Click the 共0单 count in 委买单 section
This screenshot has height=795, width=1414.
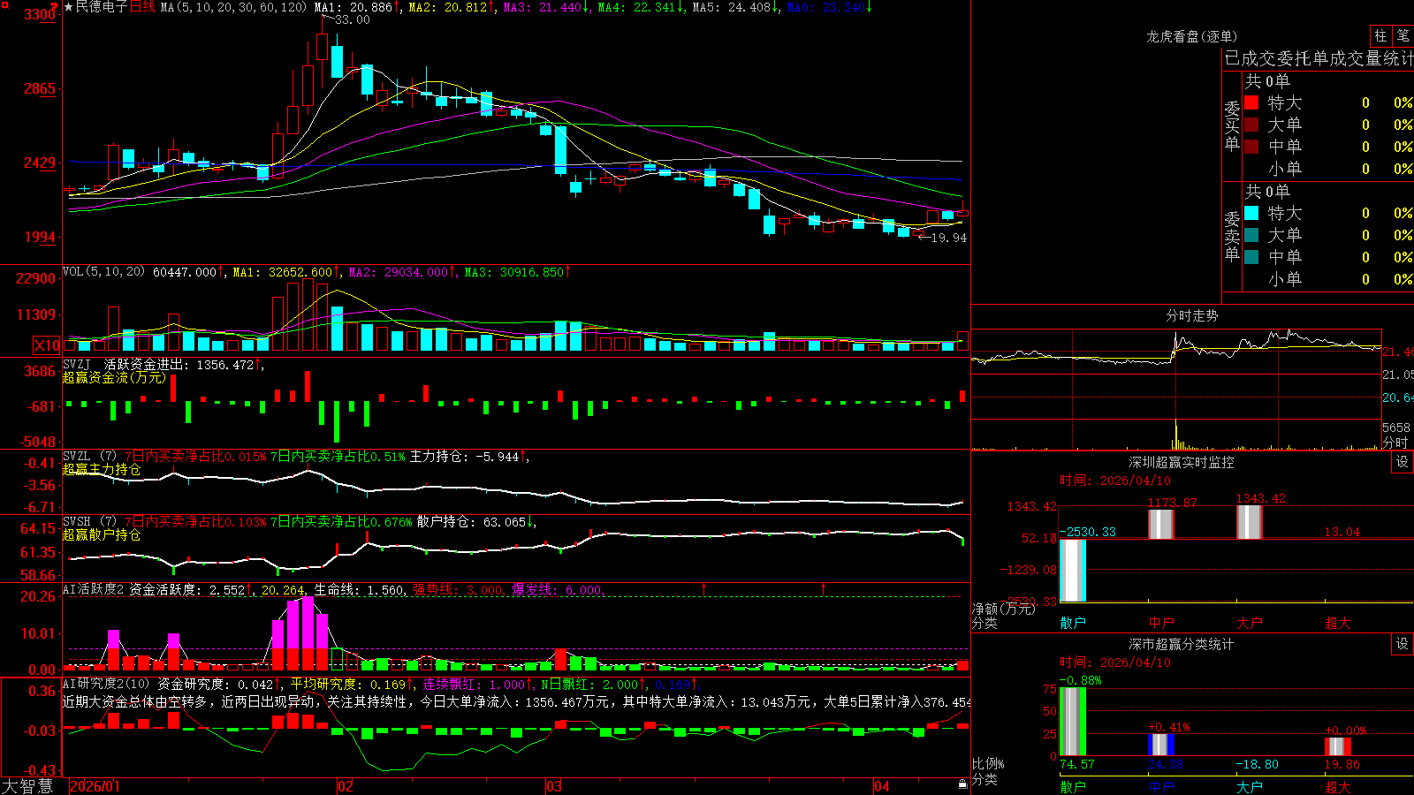[1267, 81]
